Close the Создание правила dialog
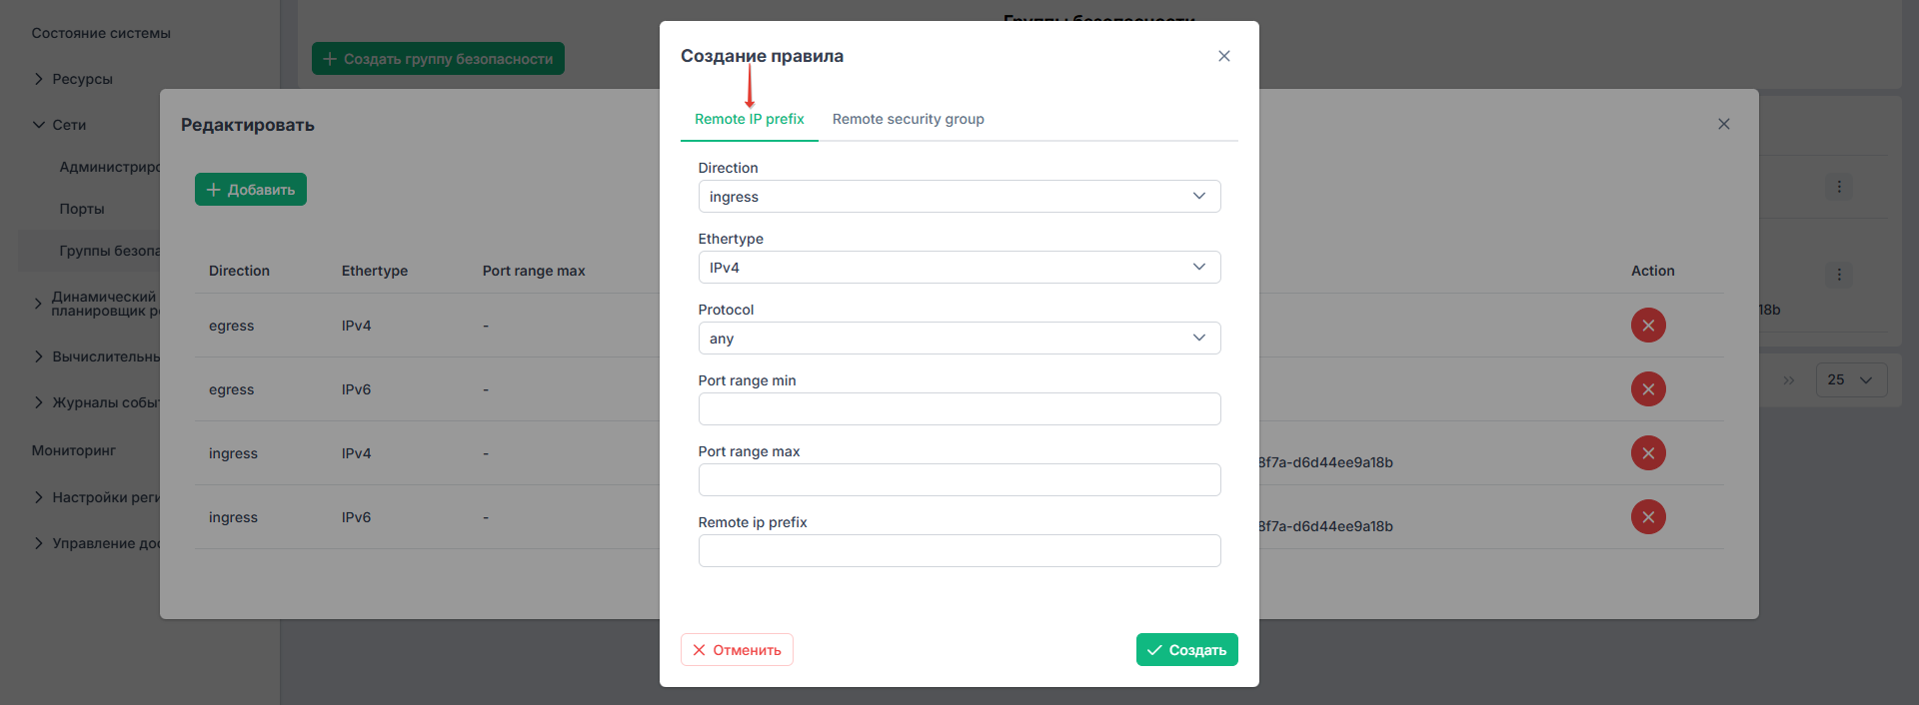1919x705 pixels. (1224, 56)
